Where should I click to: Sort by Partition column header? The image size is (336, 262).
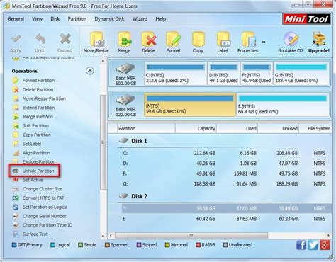point(146,129)
